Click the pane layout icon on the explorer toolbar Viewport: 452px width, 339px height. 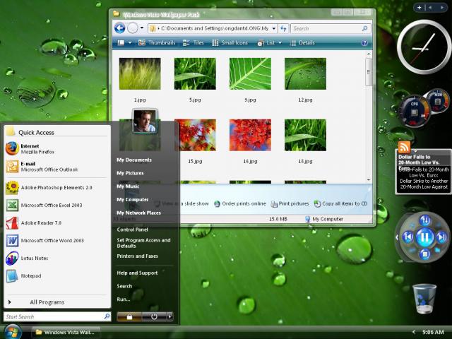coord(121,42)
